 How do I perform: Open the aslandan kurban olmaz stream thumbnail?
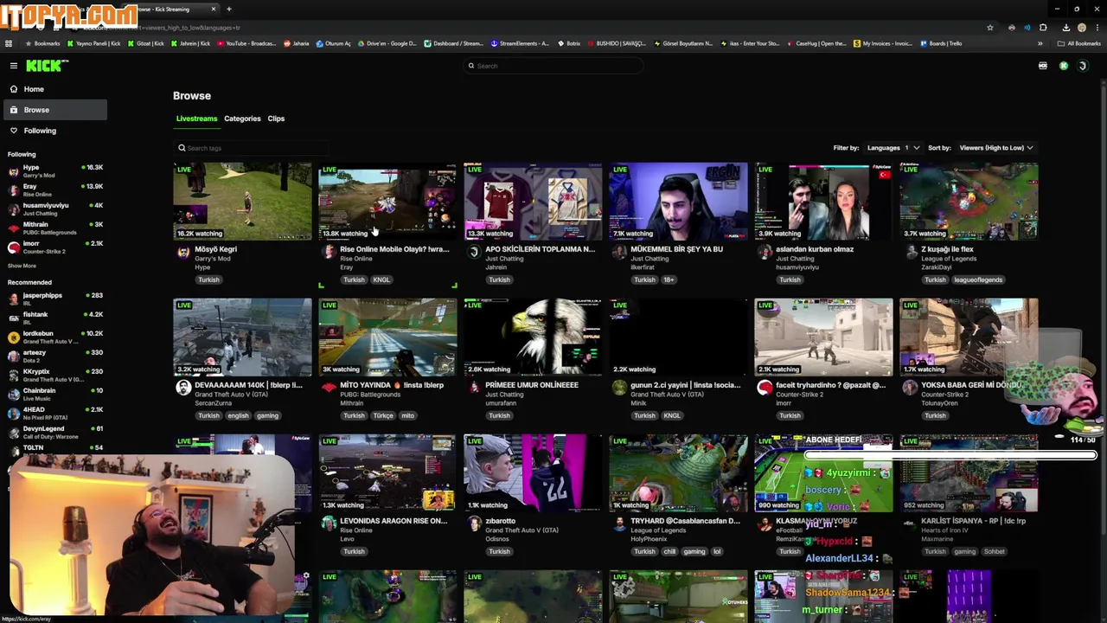pyautogui.click(x=823, y=201)
